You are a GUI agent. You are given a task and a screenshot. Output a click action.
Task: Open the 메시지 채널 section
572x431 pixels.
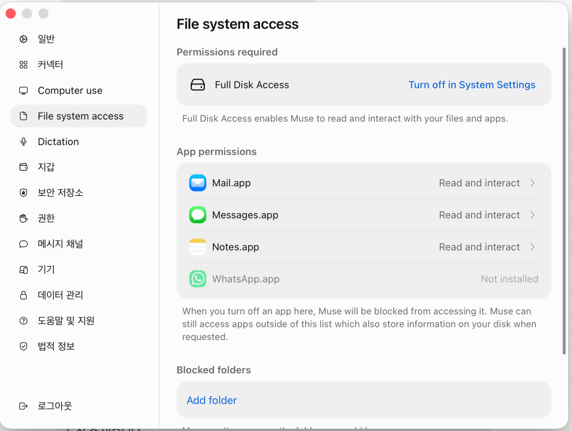[79, 244]
